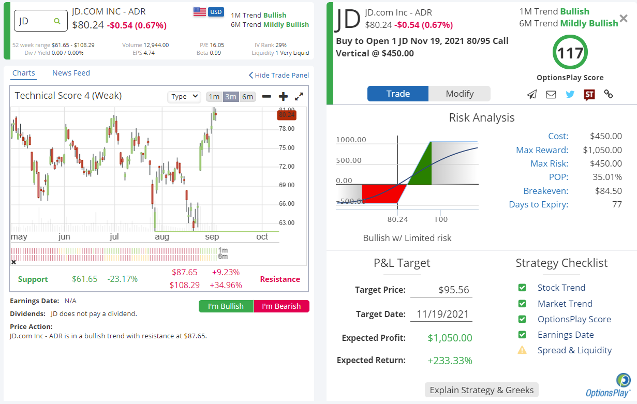Click the Target Price field
Image resolution: width=637 pixels, height=404 pixels.
[x=441, y=290]
